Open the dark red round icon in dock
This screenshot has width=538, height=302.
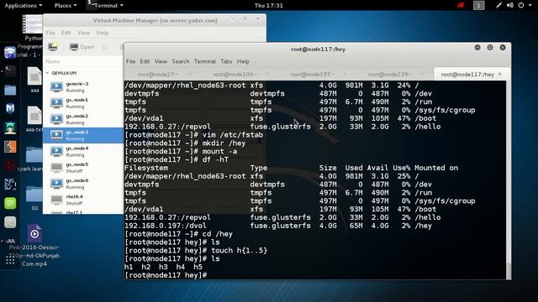[x=10, y=166]
